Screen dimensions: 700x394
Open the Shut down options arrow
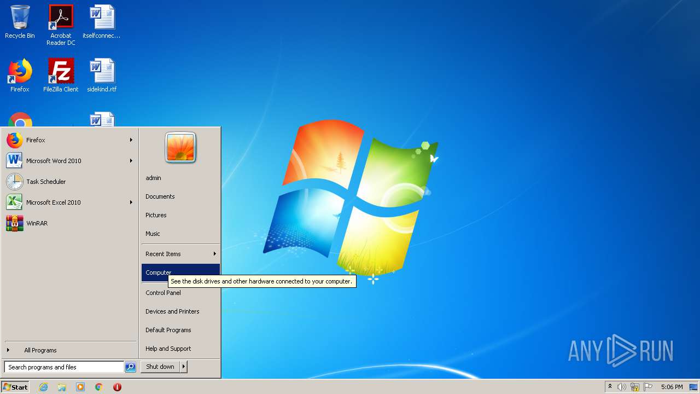point(184,367)
